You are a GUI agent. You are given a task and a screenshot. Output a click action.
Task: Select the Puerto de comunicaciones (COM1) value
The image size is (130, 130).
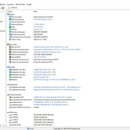(46, 60)
